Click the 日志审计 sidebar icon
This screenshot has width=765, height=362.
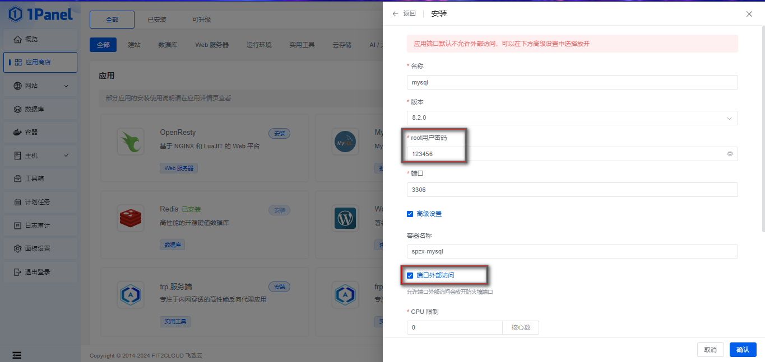pyautogui.click(x=36, y=225)
